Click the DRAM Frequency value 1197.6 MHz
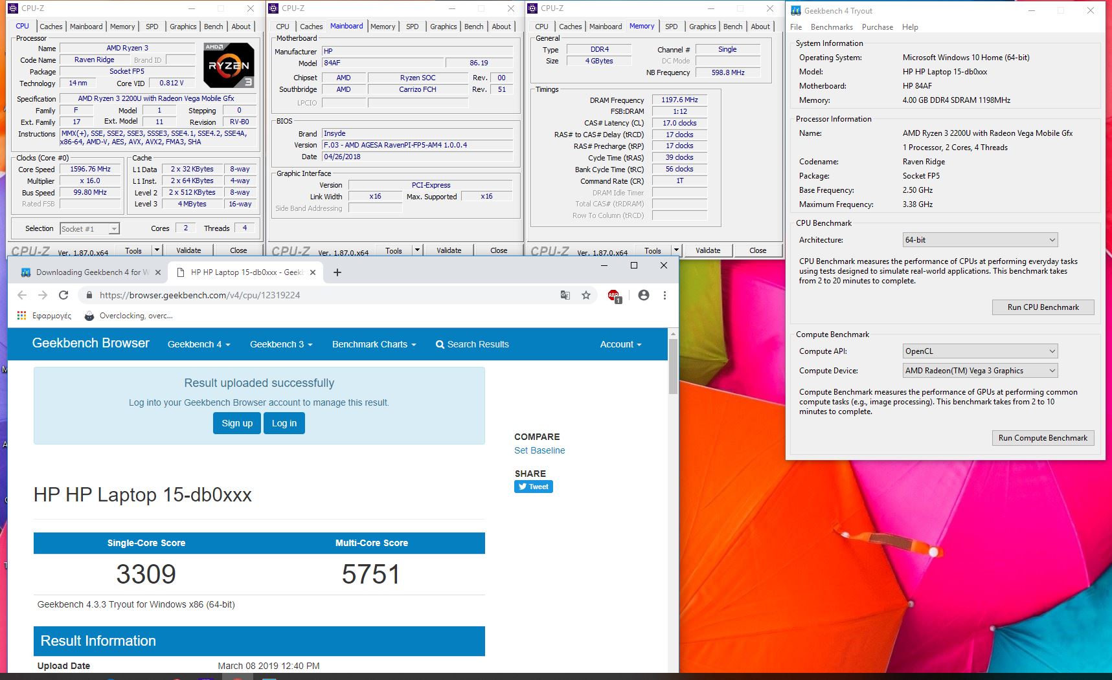 pos(679,100)
